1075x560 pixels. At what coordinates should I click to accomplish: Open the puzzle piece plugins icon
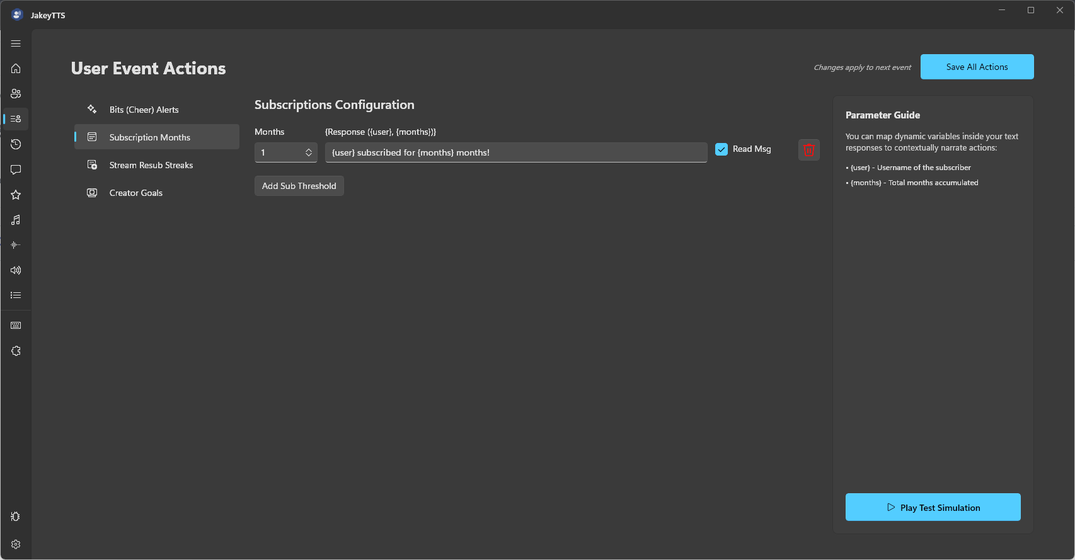[x=16, y=351]
